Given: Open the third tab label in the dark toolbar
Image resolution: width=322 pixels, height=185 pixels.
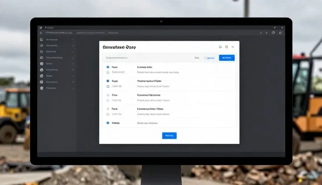Looking at the screenshot, I should [x=113, y=33].
